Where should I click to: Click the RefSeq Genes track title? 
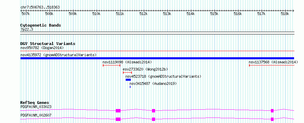(x=35, y=103)
